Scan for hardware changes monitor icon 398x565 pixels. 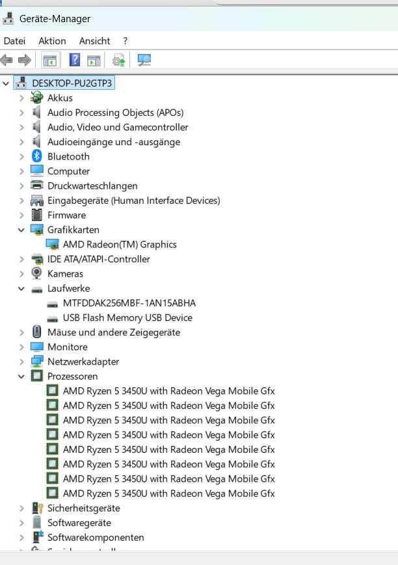click(x=144, y=61)
